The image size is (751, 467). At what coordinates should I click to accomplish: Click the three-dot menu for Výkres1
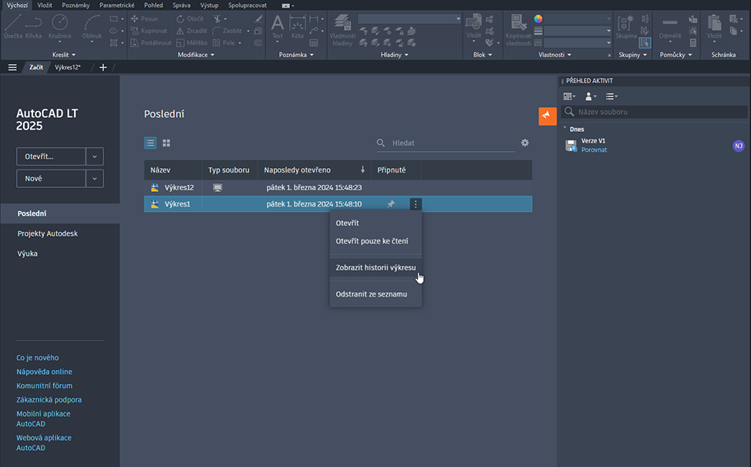click(x=416, y=204)
